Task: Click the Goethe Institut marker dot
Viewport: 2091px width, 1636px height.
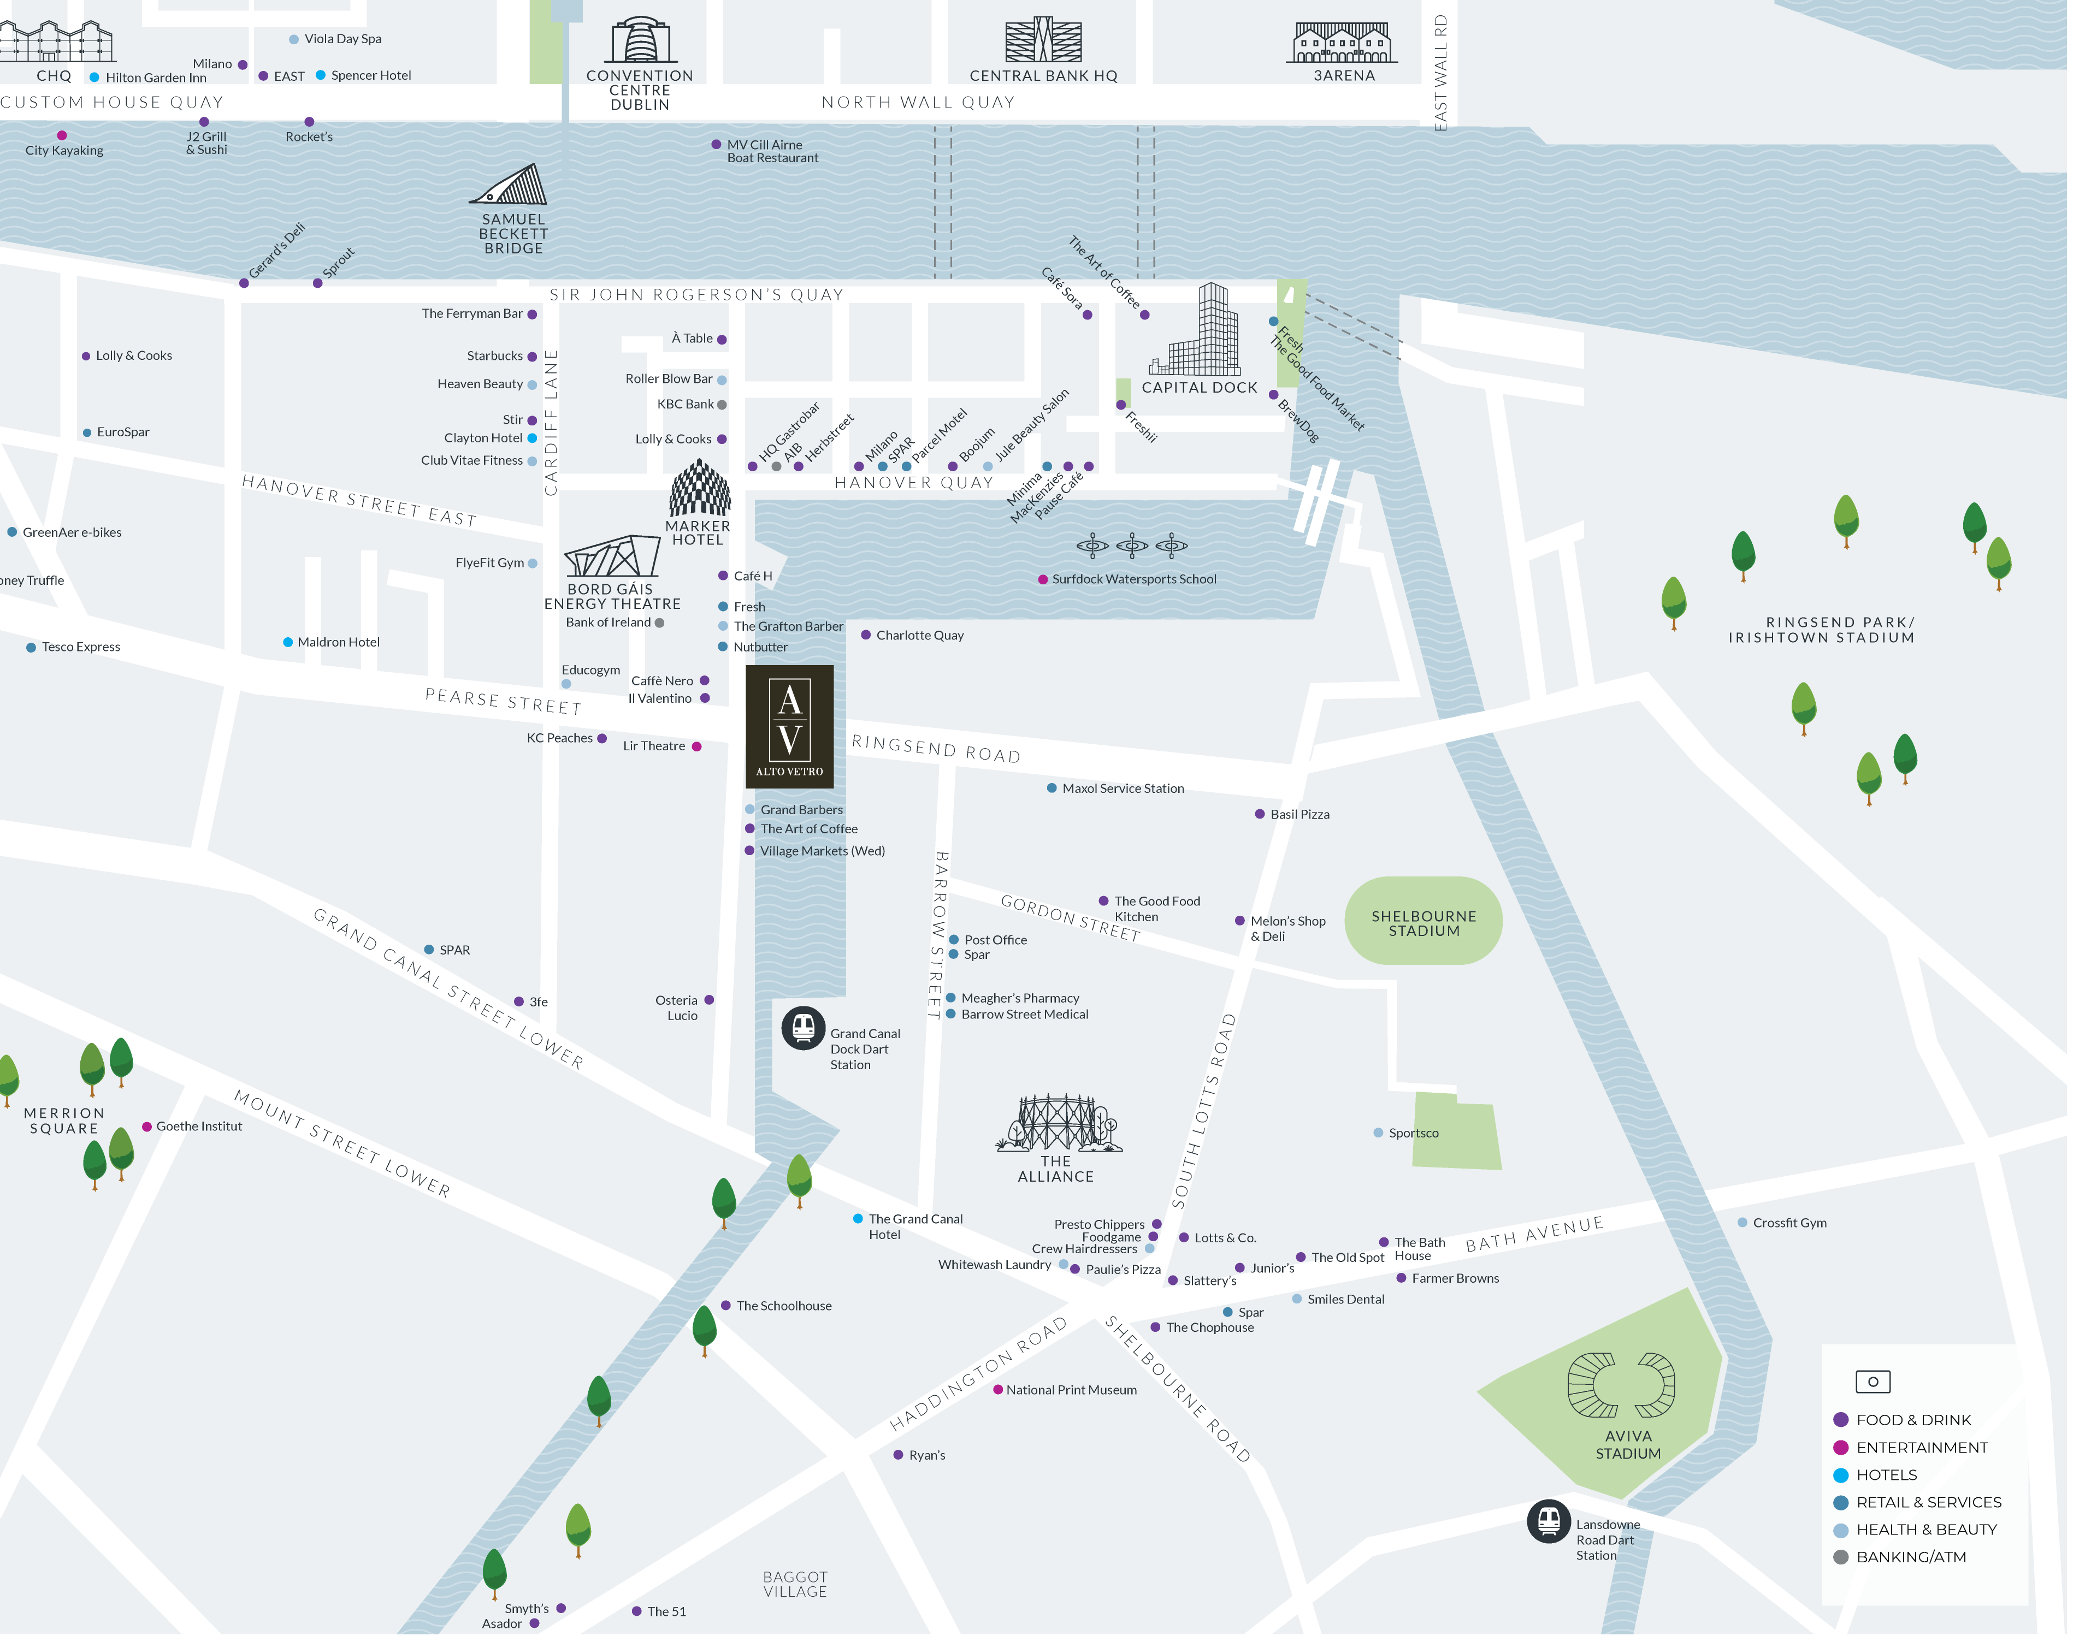Action: coord(149,1139)
